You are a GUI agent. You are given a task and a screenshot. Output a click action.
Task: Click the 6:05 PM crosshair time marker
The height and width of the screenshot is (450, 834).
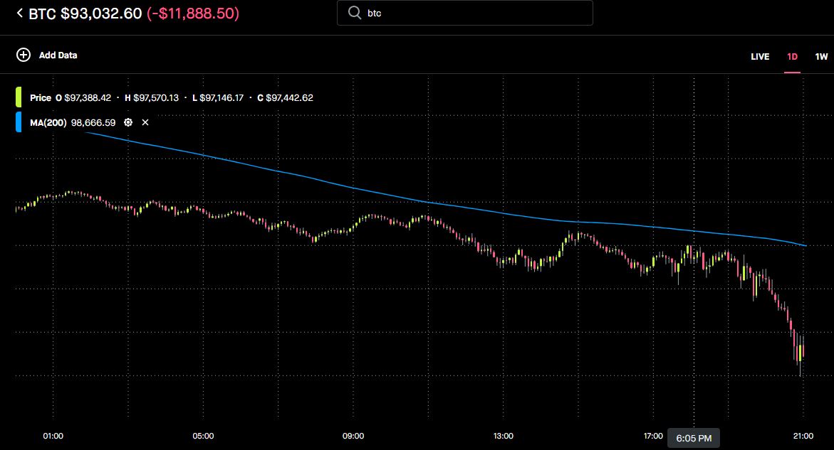pos(694,439)
